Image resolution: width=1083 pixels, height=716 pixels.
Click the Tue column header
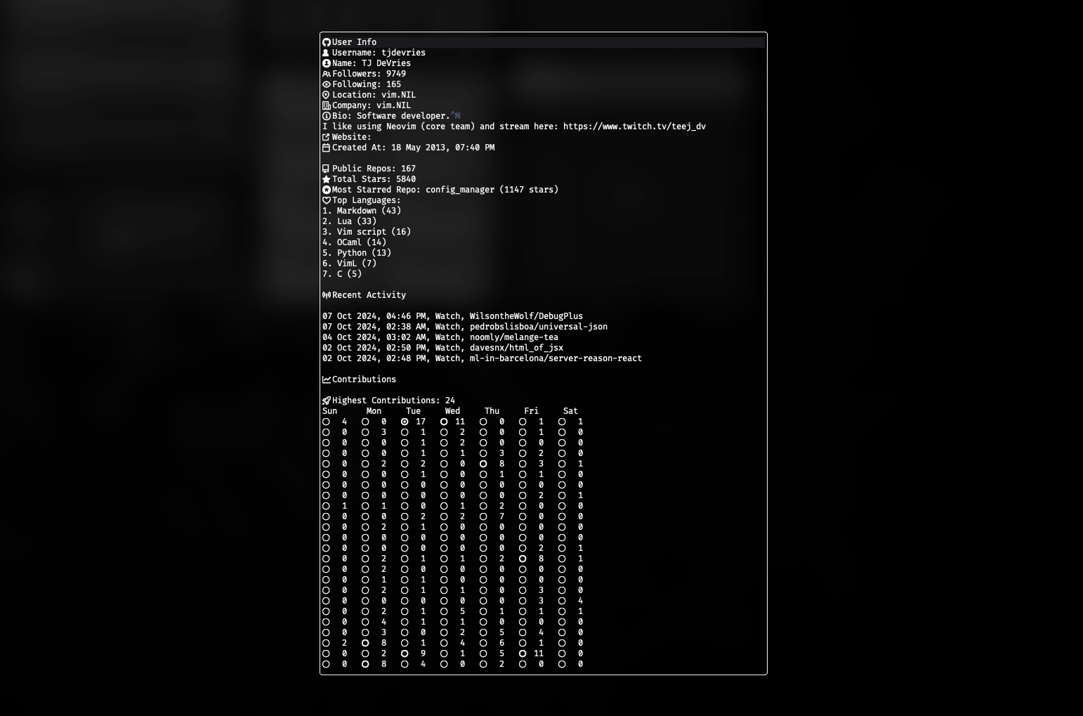point(413,411)
